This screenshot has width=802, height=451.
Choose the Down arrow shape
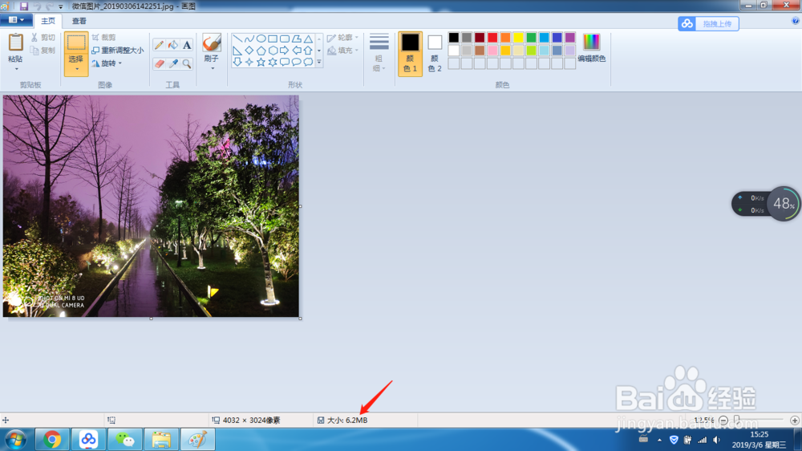pos(237,62)
